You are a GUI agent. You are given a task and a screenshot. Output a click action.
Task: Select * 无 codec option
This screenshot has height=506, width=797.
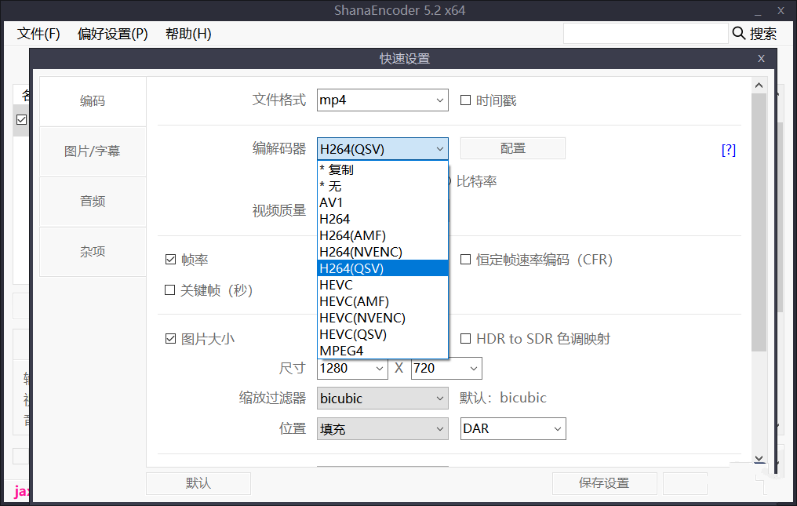point(382,186)
